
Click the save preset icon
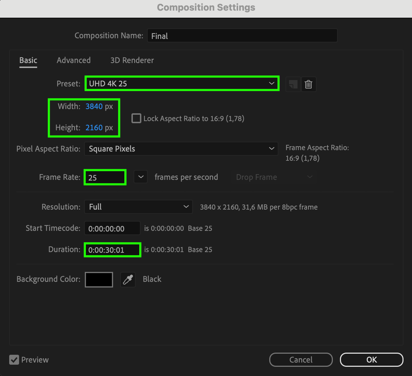click(293, 84)
